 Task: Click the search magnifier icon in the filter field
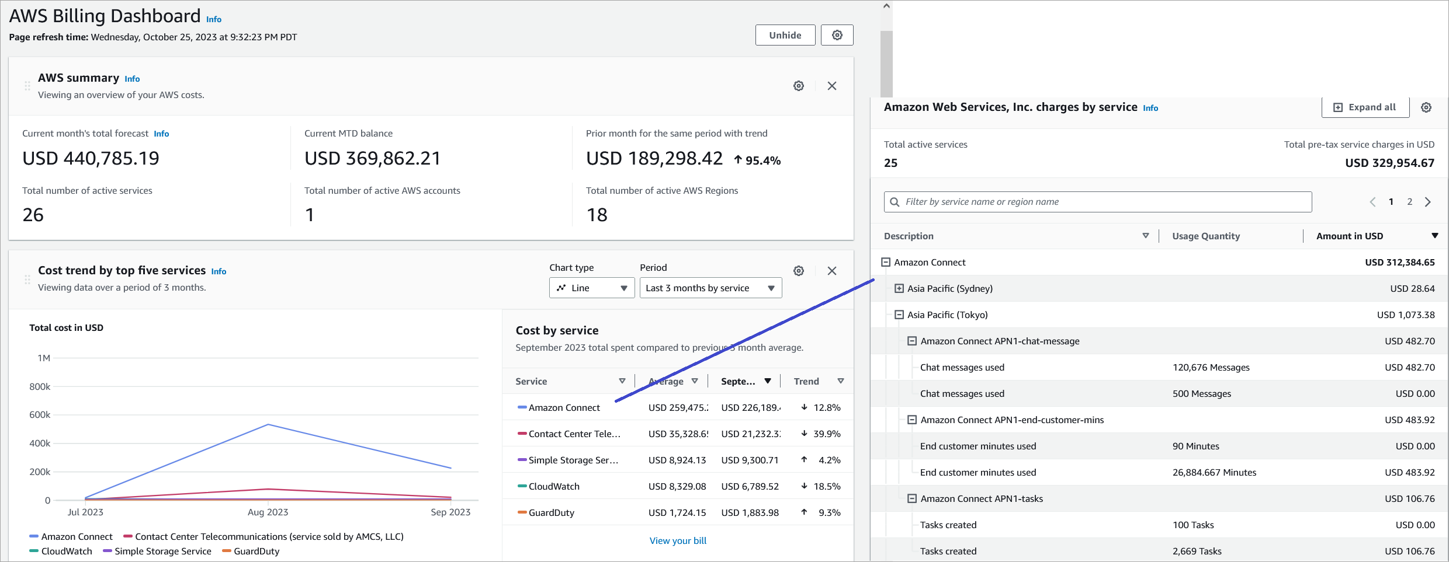point(894,201)
